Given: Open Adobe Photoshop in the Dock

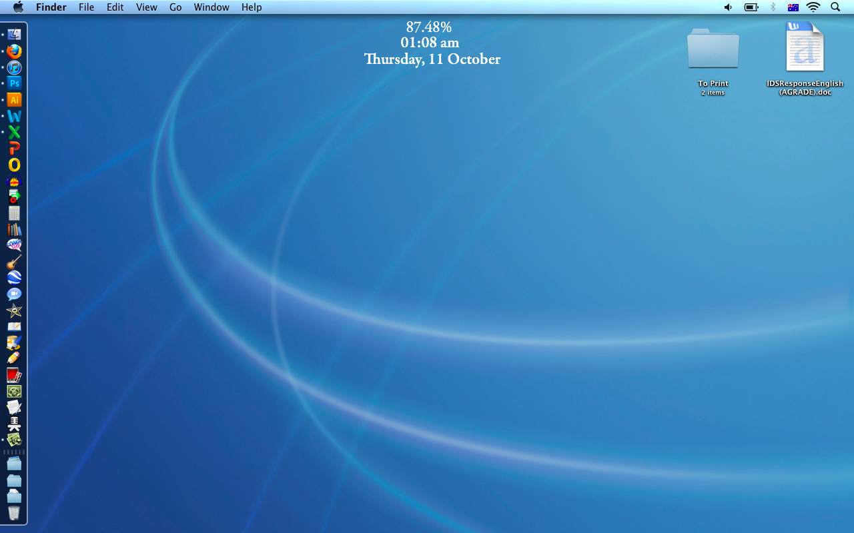Looking at the screenshot, I should click(x=14, y=83).
